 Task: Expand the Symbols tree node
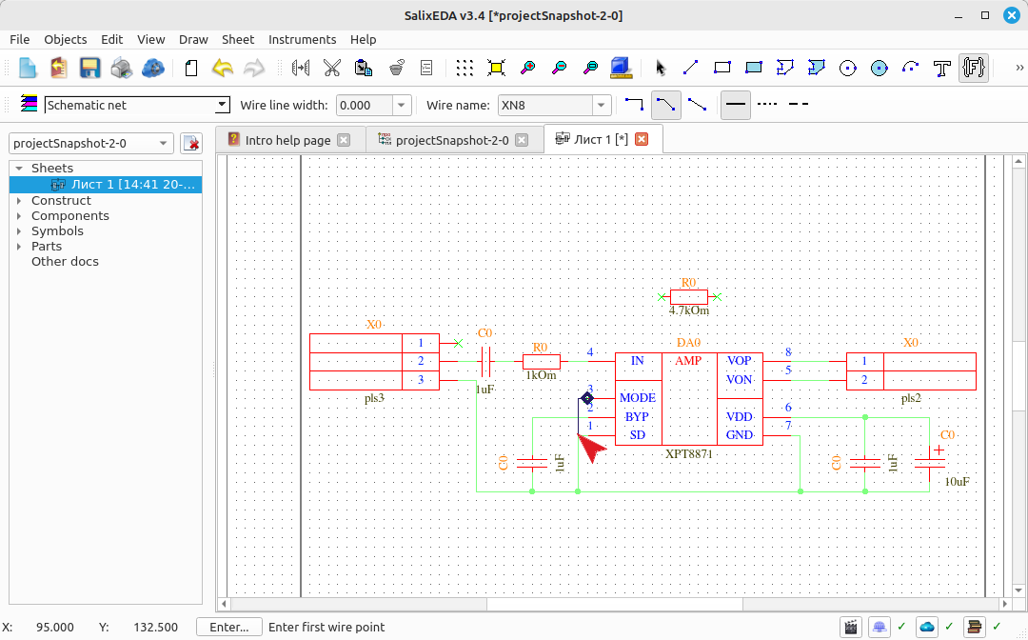point(19,230)
